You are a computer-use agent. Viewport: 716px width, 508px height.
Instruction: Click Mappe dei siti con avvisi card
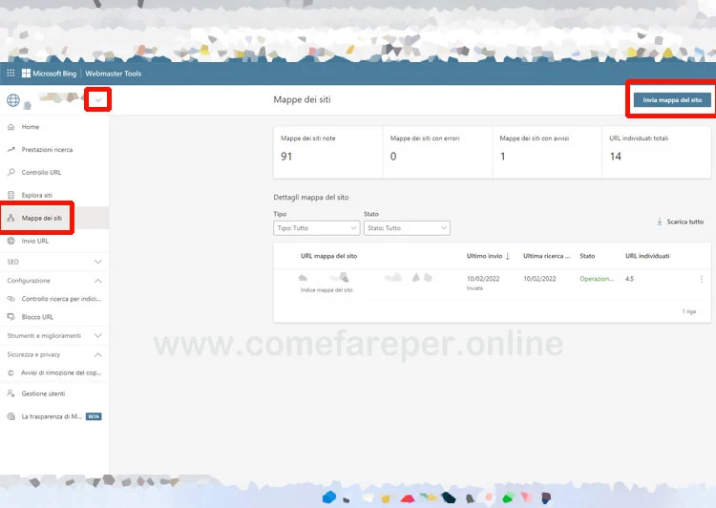[x=547, y=152]
